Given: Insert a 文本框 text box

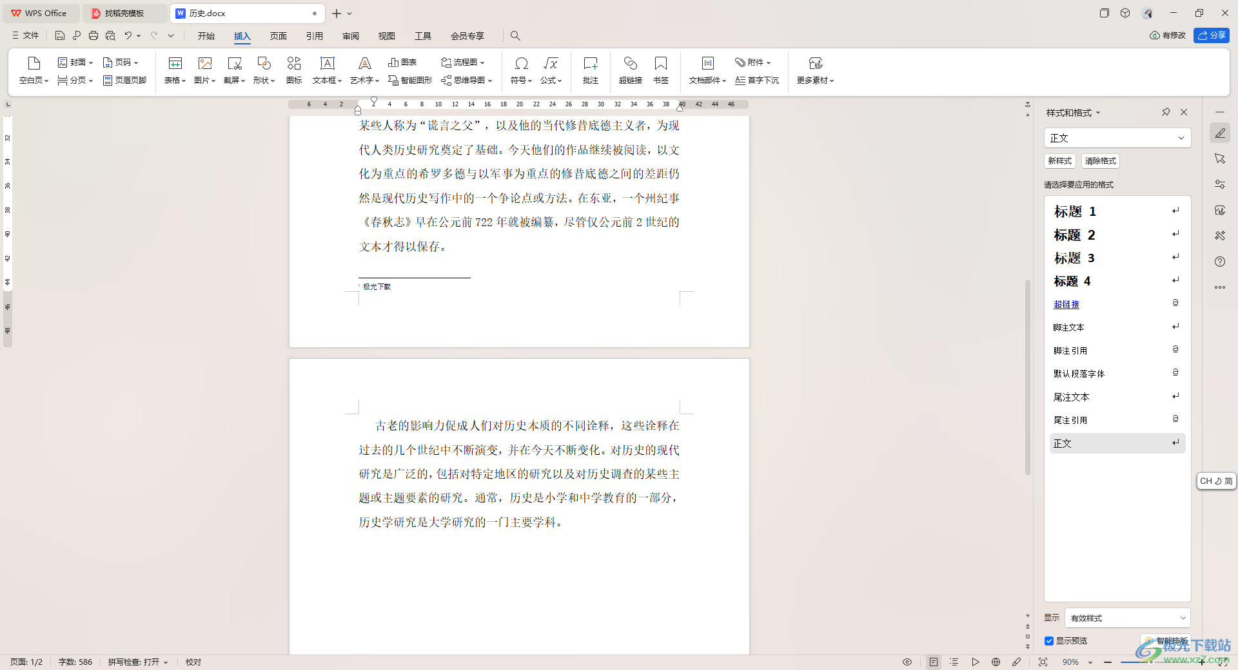Looking at the screenshot, I should [x=328, y=70].
